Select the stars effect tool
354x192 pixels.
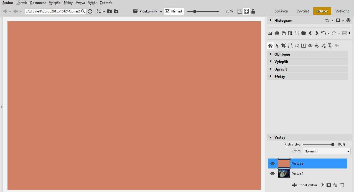337,46
